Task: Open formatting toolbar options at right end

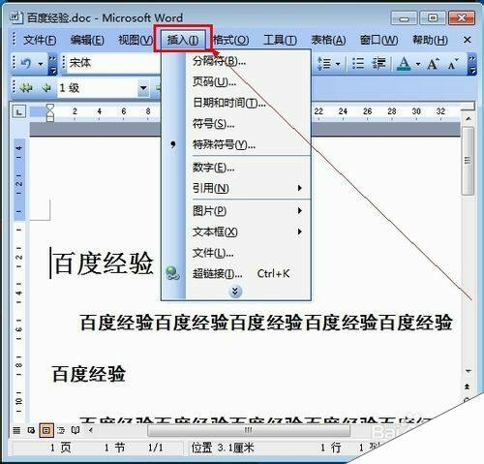Action: (x=472, y=64)
